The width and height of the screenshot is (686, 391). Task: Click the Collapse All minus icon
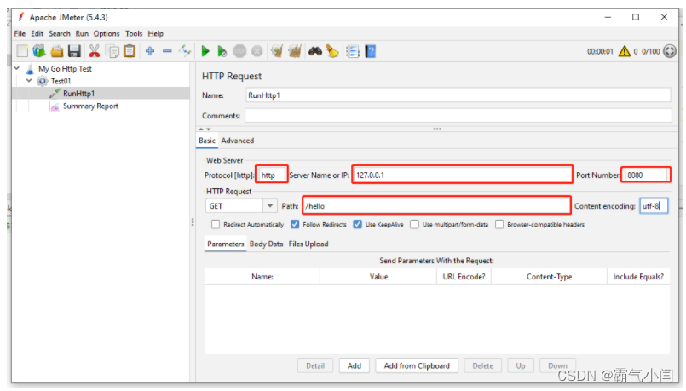(167, 52)
